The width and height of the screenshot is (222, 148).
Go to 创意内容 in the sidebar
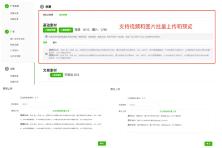point(14,82)
